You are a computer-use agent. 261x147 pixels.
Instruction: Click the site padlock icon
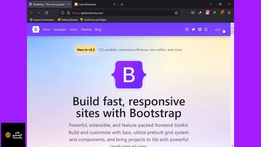pos(68,13)
